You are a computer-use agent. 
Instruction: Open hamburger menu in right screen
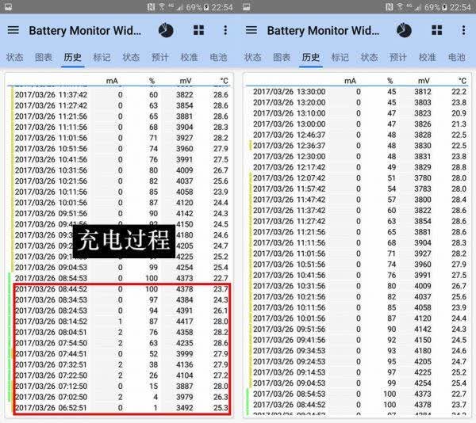point(251,30)
